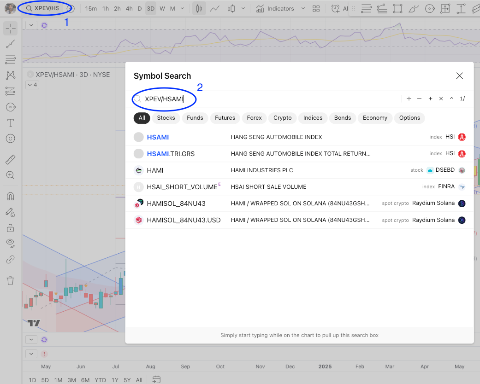Select the zoom in tool
Screen dimensions: 480x384
(11, 175)
